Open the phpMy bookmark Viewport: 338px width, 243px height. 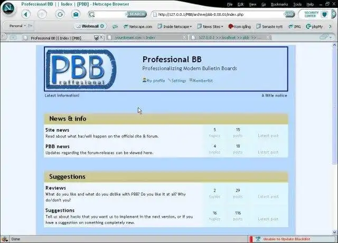314,26
